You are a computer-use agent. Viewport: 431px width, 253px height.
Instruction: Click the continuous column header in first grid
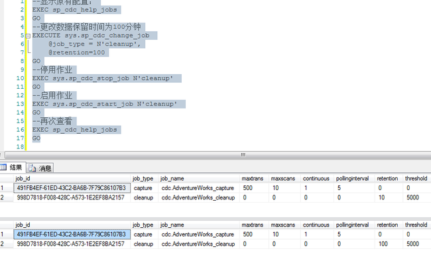[317, 178]
